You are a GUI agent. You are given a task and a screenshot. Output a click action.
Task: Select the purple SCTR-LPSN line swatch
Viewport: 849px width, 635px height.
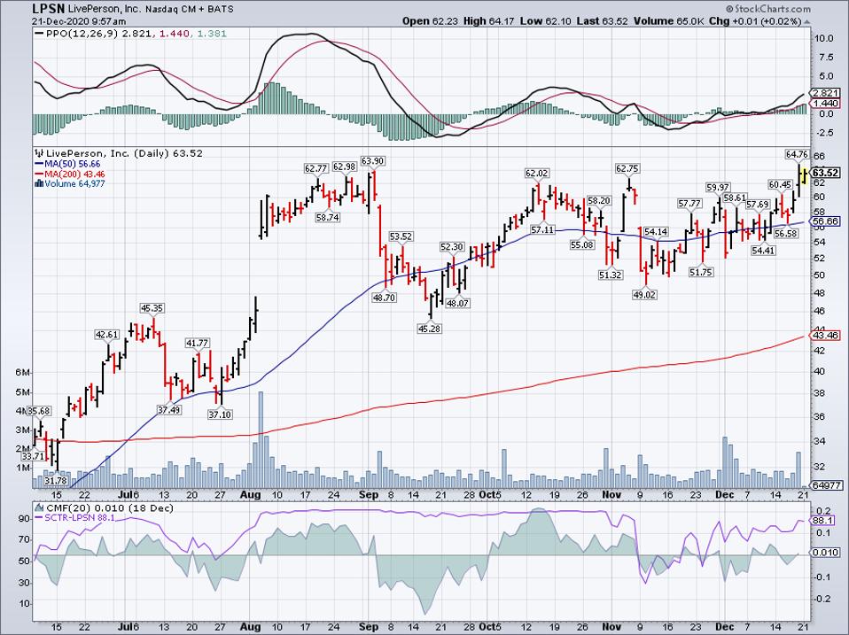click(x=40, y=518)
